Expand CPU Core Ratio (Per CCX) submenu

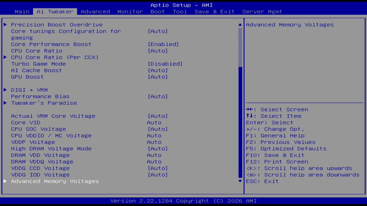point(55,57)
